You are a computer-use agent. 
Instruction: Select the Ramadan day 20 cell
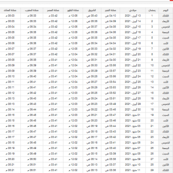tap(152, 121)
